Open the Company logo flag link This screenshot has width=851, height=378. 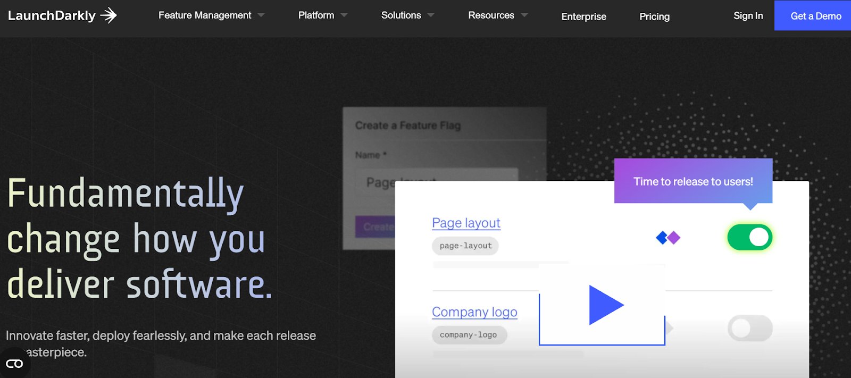click(x=474, y=312)
